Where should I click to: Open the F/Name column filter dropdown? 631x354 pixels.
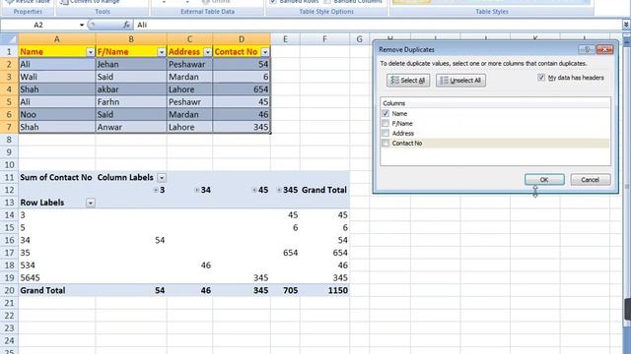point(162,52)
